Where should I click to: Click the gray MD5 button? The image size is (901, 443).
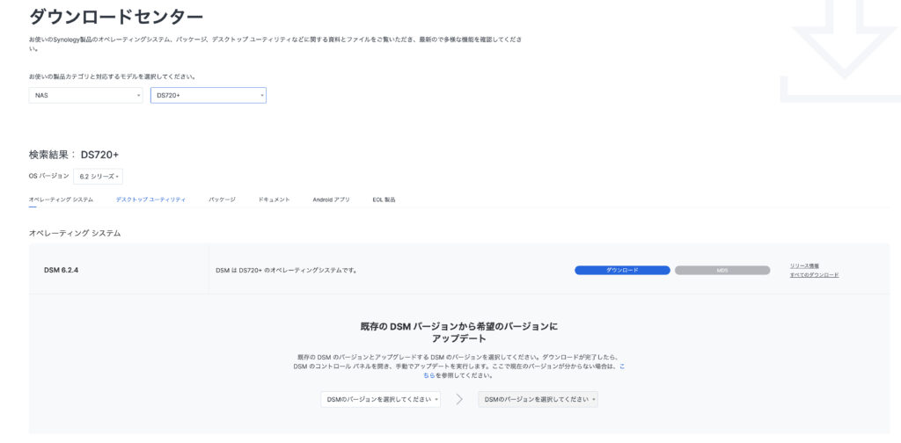click(722, 270)
